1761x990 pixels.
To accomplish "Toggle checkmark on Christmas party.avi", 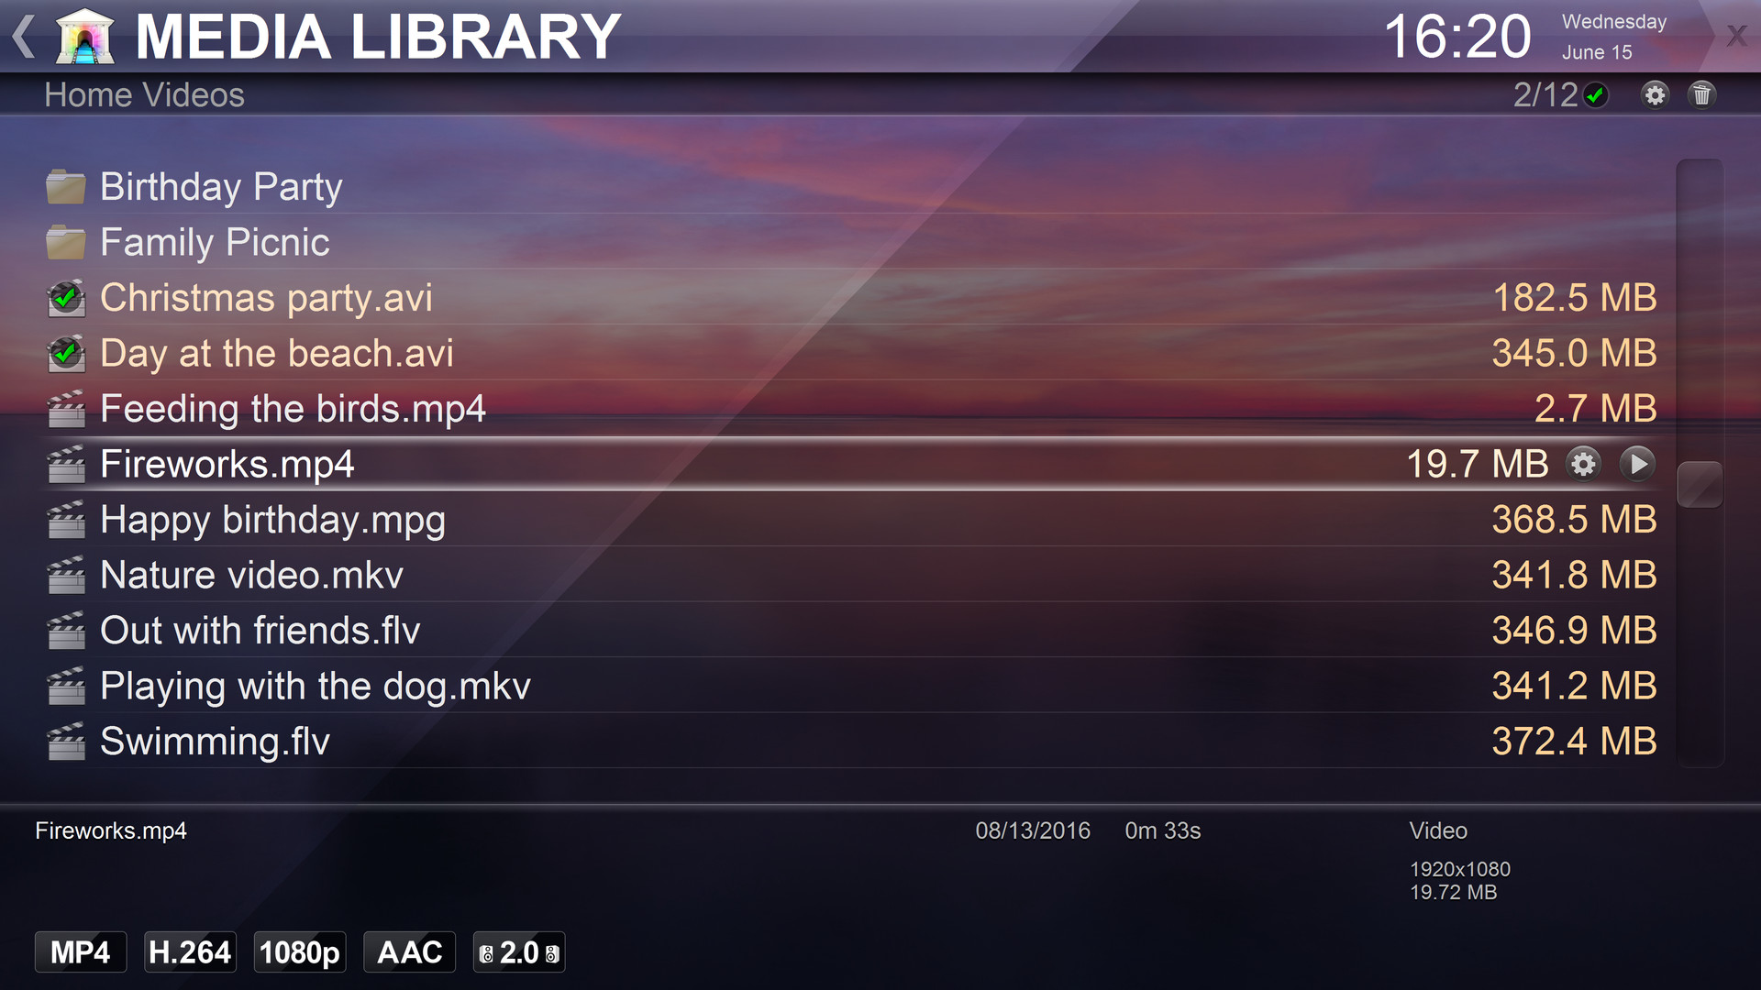I will click(65, 296).
